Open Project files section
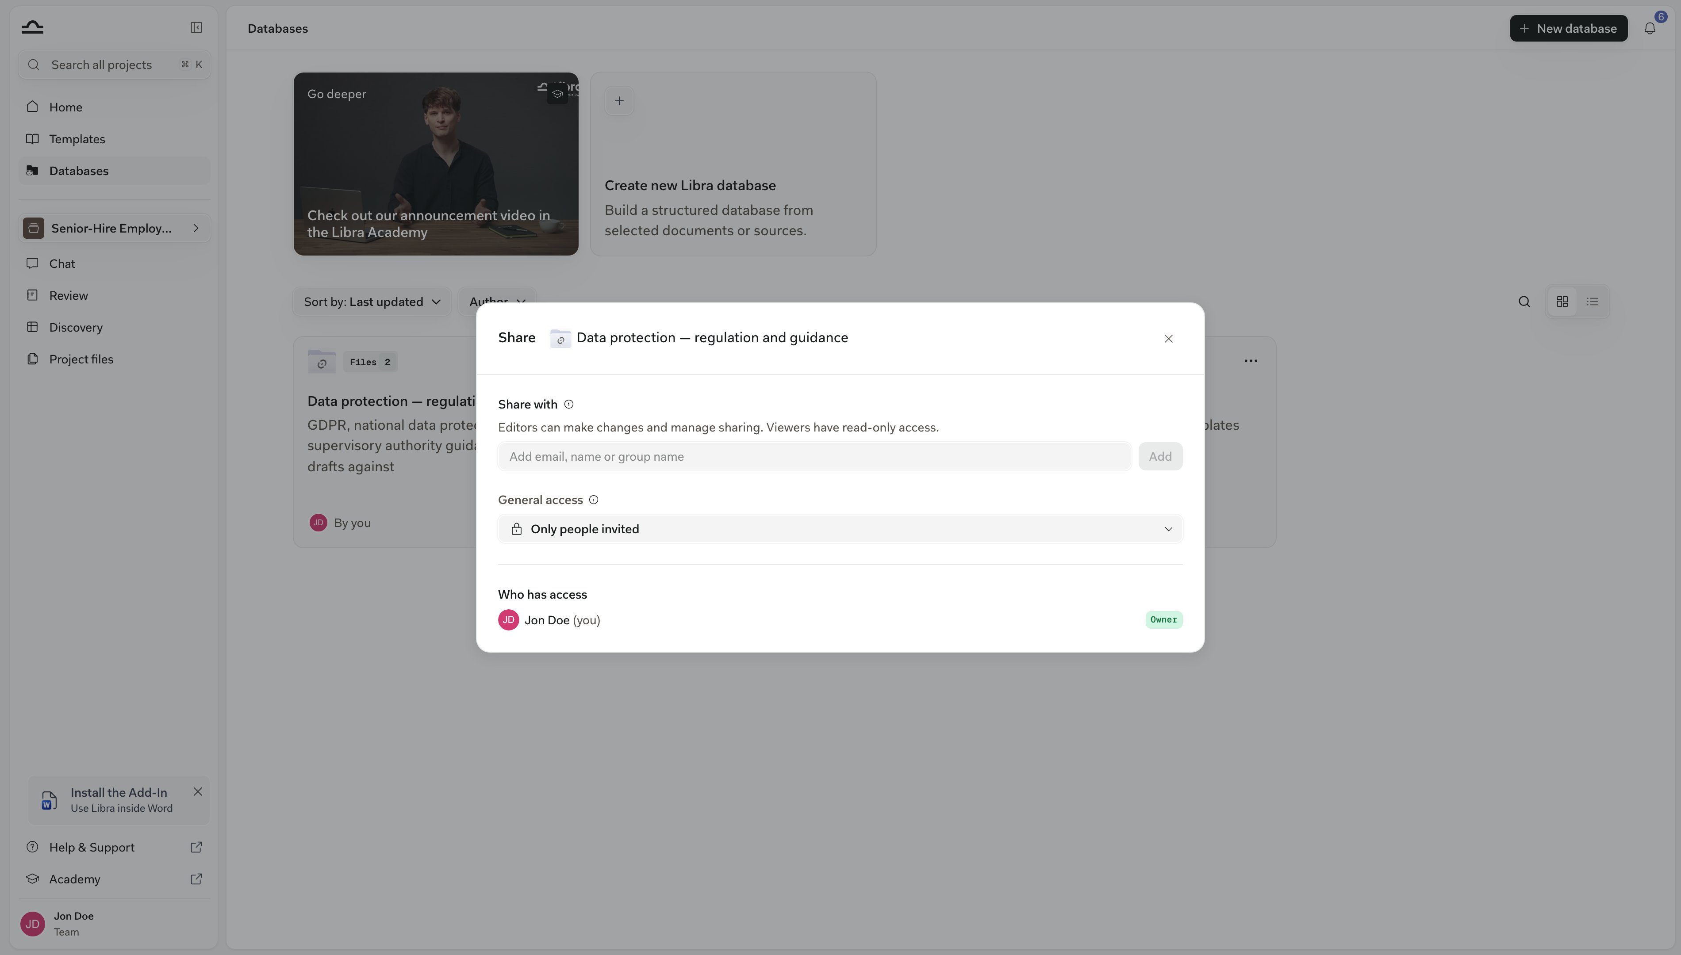The height and width of the screenshot is (955, 1681). (x=114, y=359)
